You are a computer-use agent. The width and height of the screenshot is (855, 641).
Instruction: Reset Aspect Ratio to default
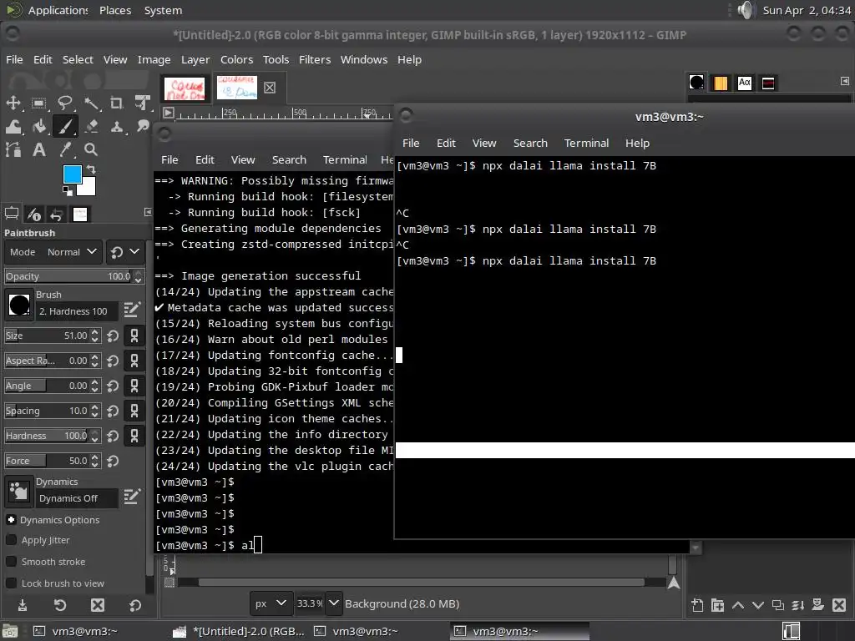click(x=113, y=361)
